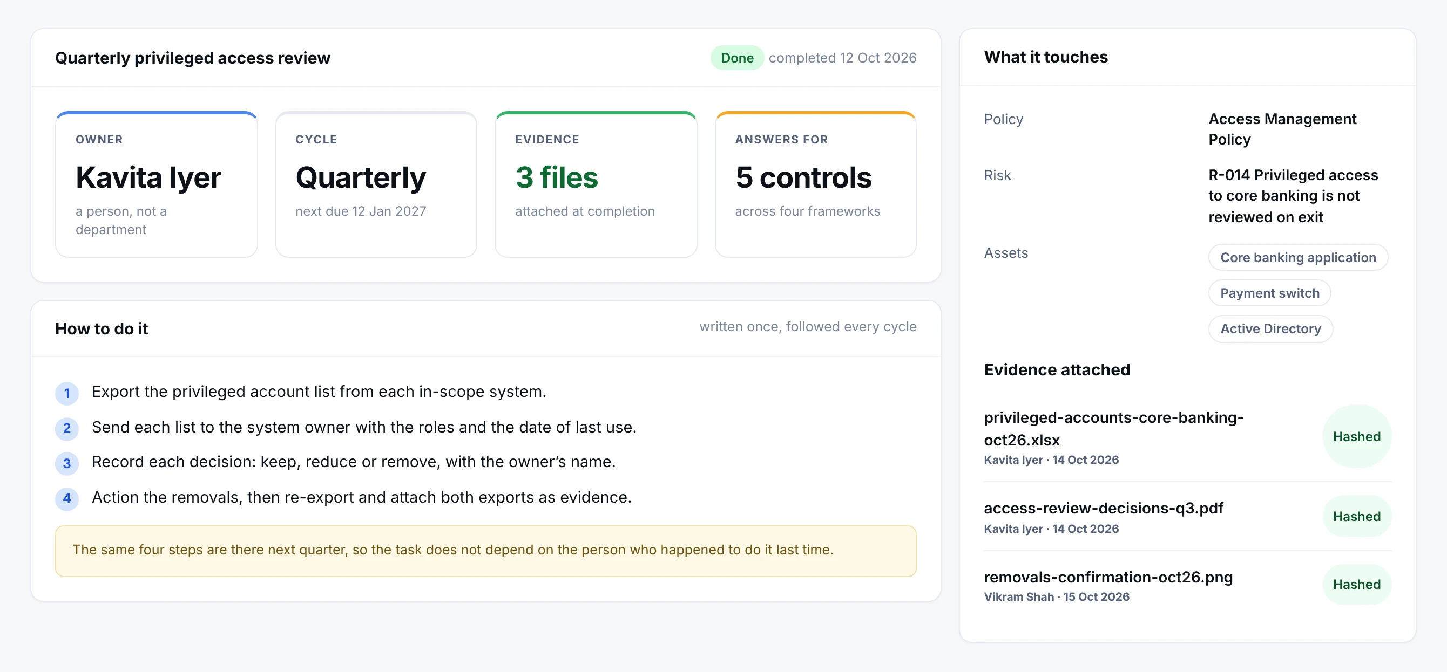
Task: Click the Evidence attached heading
Action: tap(1057, 369)
